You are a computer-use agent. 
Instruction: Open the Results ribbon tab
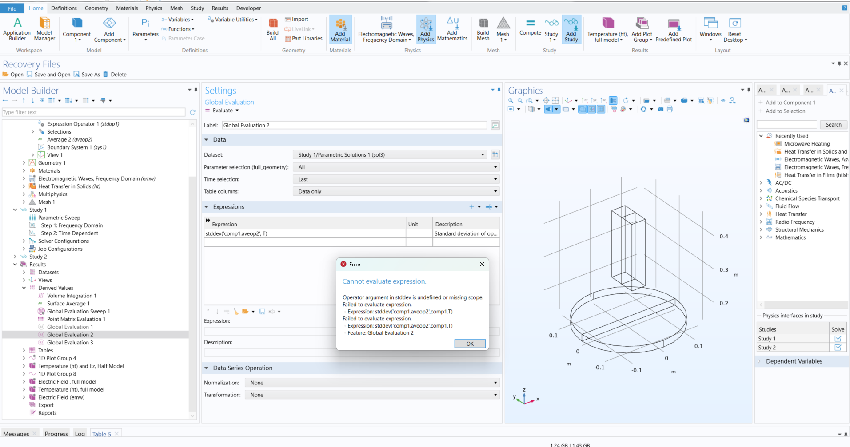tap(219, 8)
